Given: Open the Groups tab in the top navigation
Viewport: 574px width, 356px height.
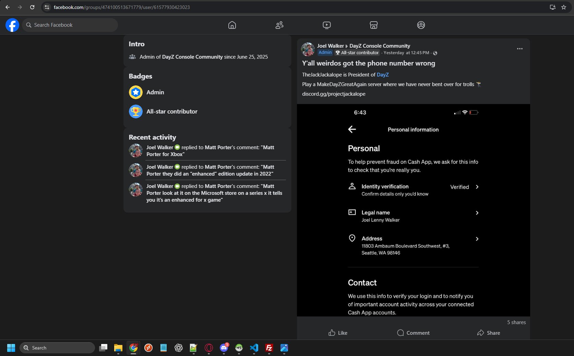Looking at the screenshot, I should (421, 25).
